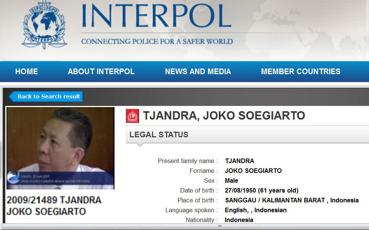The height and width of the screenshot is (230, 369).
Task: Click the Present family name value TJANDRA
Action: (240, 161)
